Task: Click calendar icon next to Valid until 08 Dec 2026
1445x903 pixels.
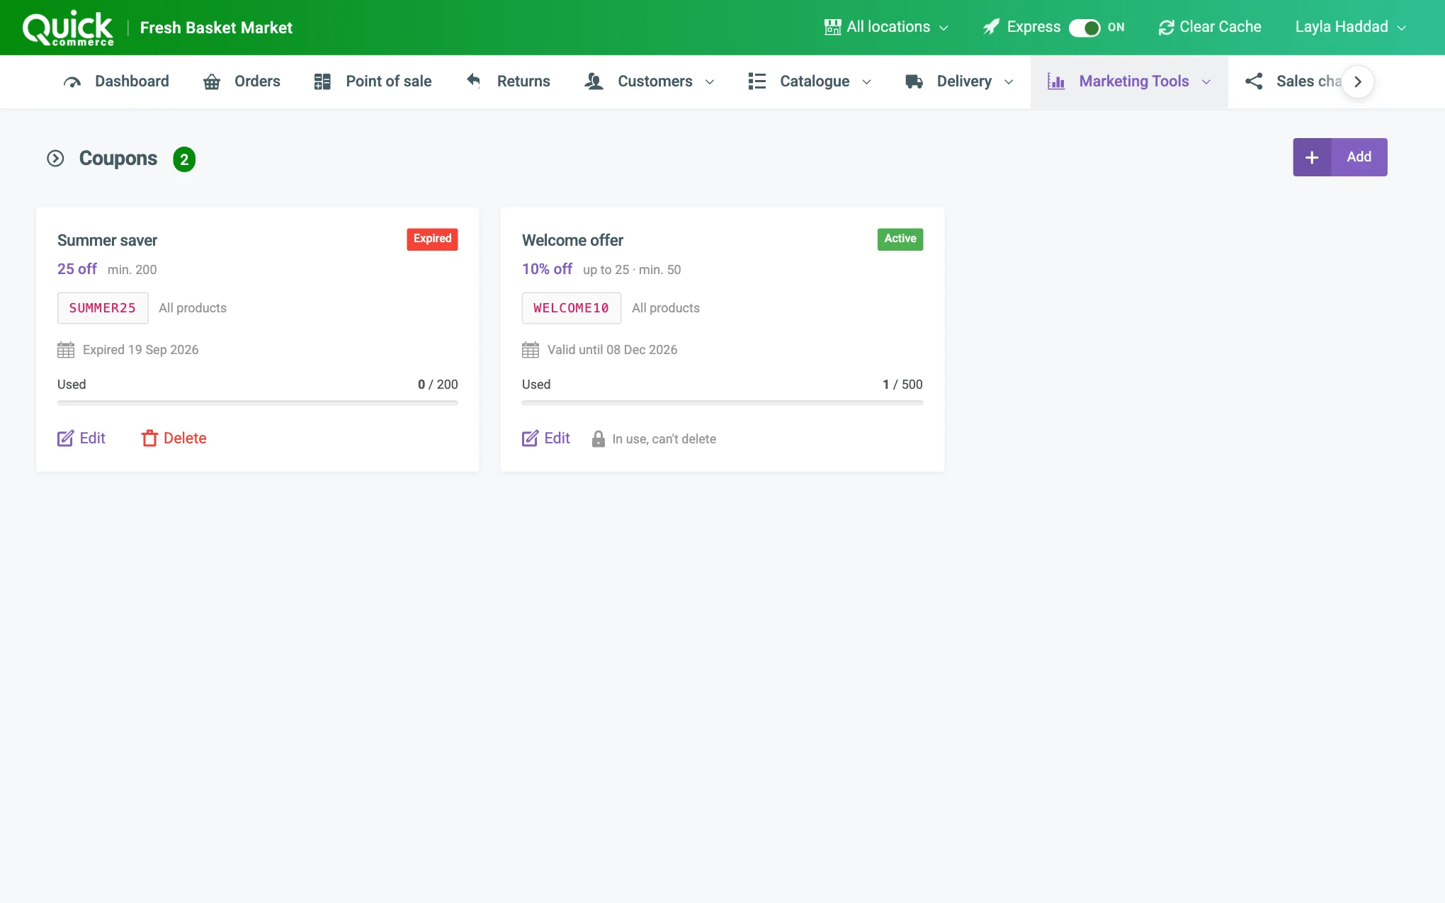Action: 531,350
